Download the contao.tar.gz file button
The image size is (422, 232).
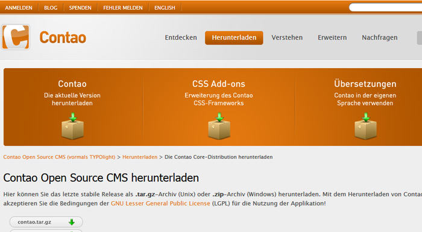tap(46, 222)
